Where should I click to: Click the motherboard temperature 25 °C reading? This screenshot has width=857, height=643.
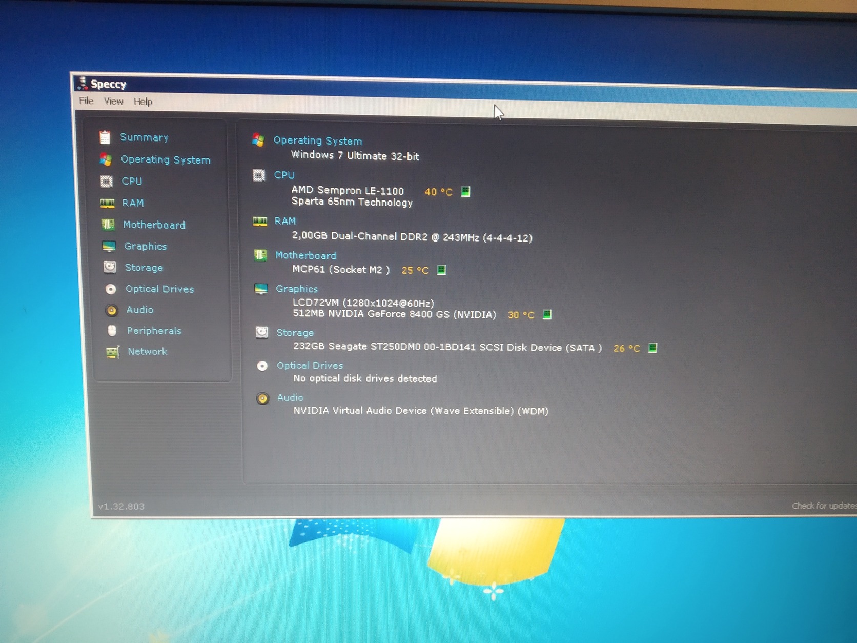(415, 270)
